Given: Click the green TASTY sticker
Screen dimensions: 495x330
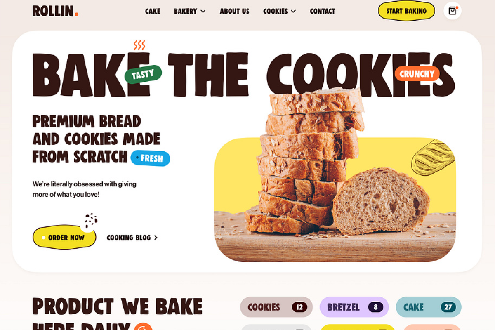Looking at the screenshot, I should [x=143, y=74].
